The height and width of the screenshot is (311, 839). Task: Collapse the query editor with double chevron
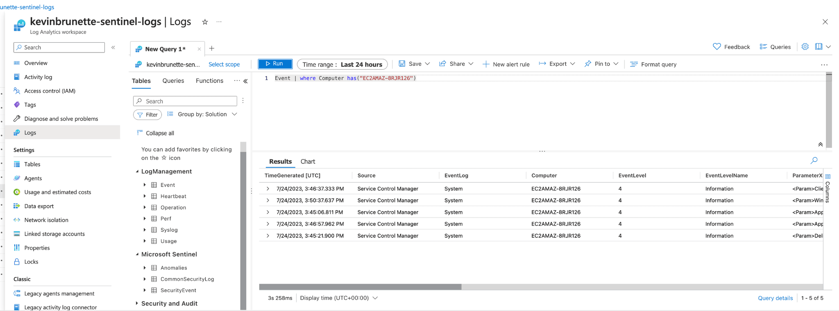coord(820,144)
